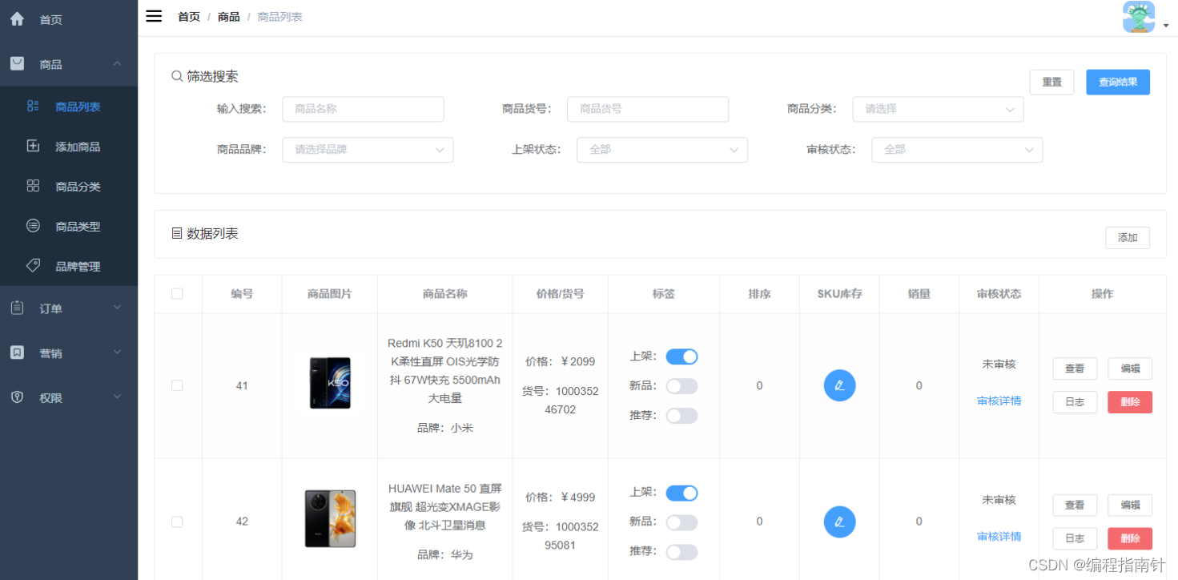This screenshot has height=580, width=1178.
Task: Select the checkbox for row 41
Action: pos(177,385)
